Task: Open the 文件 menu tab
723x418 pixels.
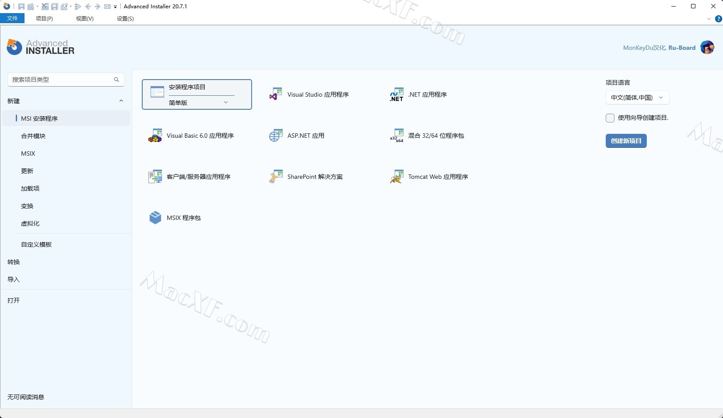Action: tap(12, 18)
